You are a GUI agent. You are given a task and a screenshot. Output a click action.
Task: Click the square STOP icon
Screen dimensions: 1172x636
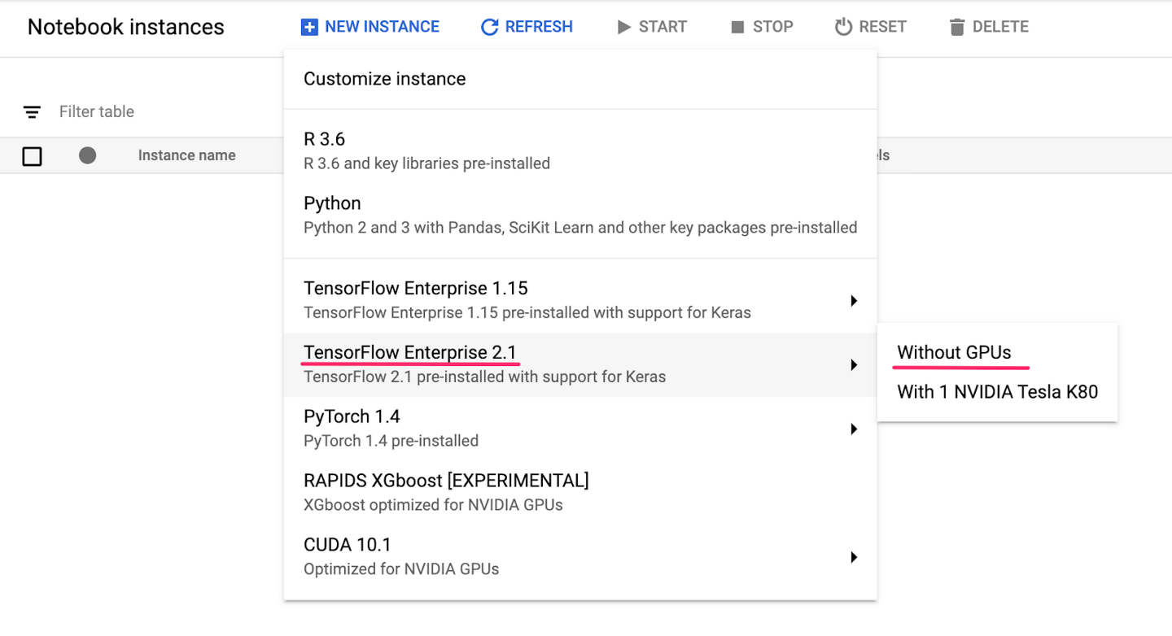coord(738,26)
